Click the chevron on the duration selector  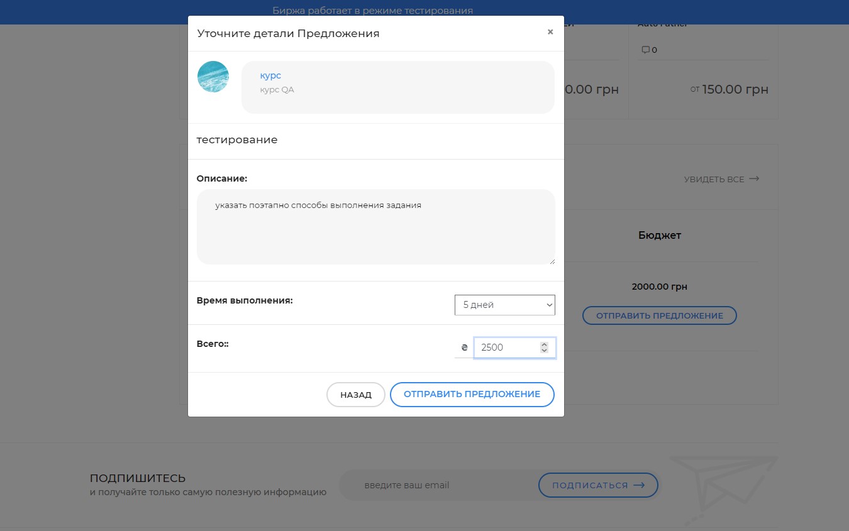pyautogui.click(x=547, y=305)
